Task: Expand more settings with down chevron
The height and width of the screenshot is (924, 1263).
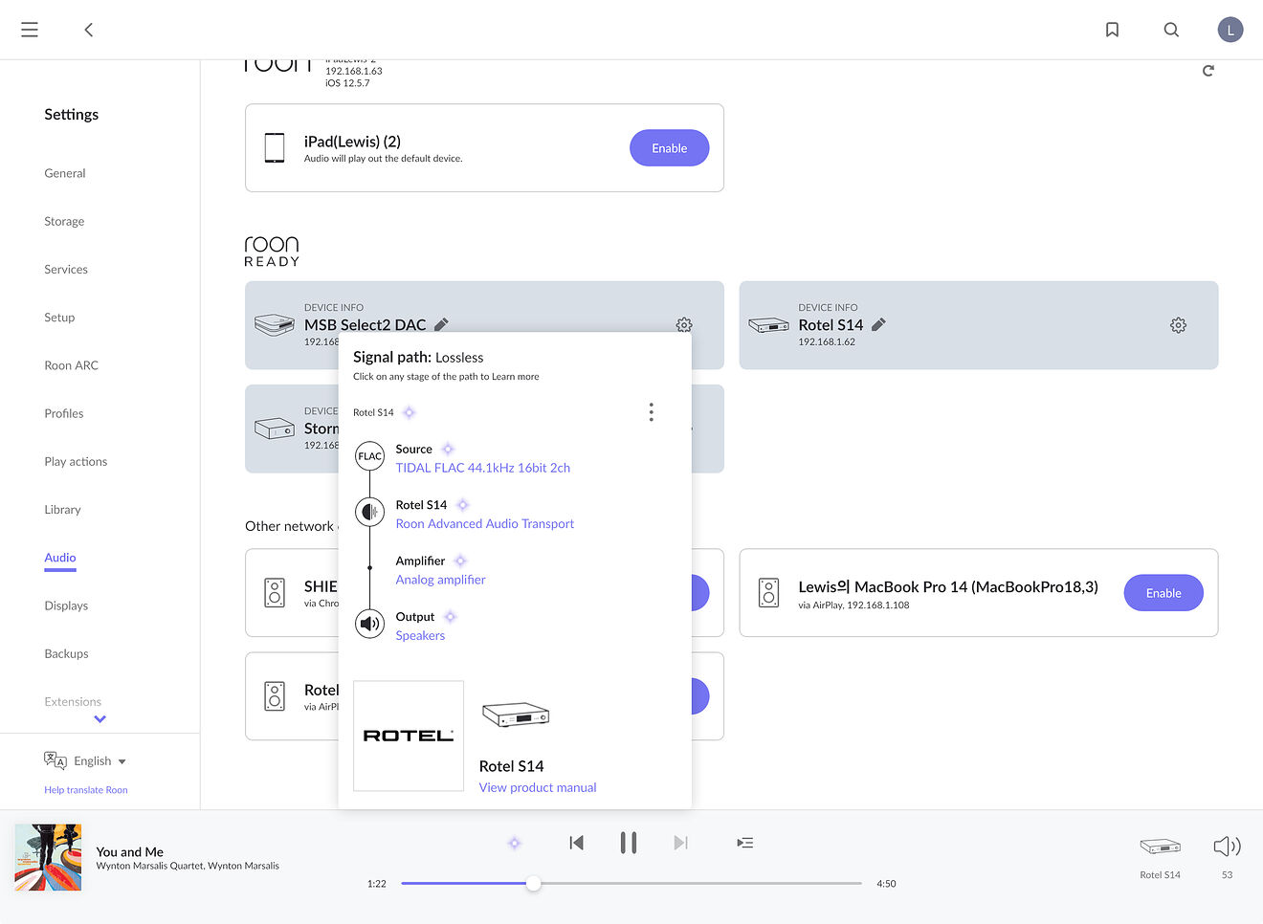Action: click(x=100, y=718)
